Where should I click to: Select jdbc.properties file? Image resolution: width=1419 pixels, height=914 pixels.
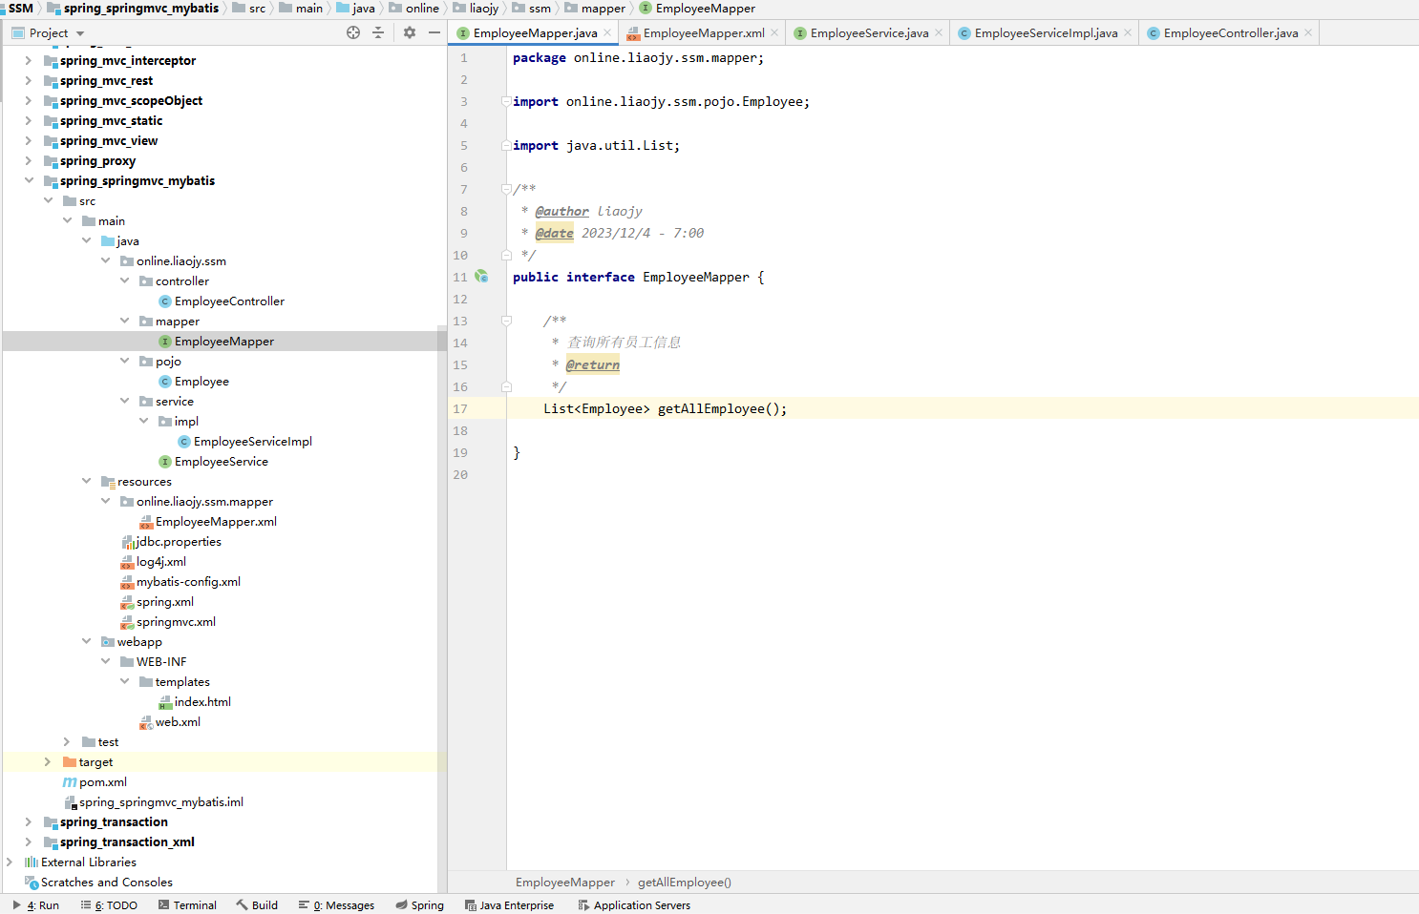[x=178, y=541]
